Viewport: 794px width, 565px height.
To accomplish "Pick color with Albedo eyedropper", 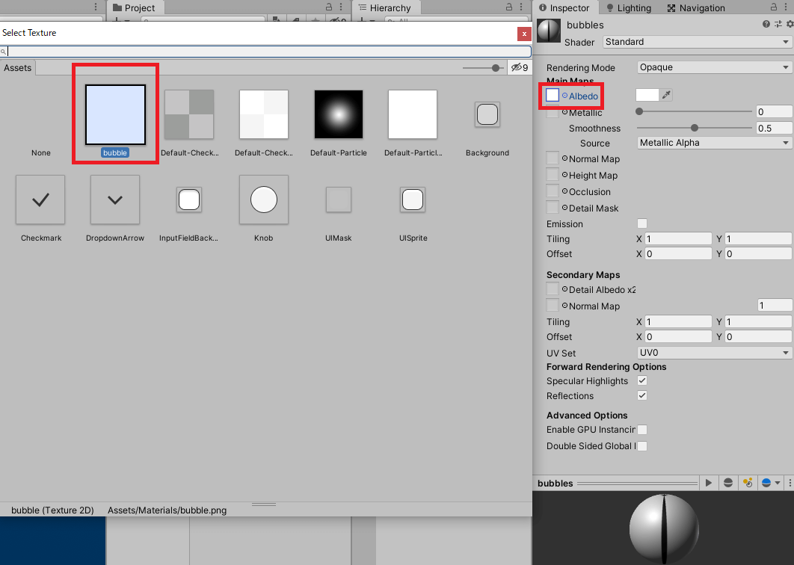I will pyautogui.click(x=666, y=95).
